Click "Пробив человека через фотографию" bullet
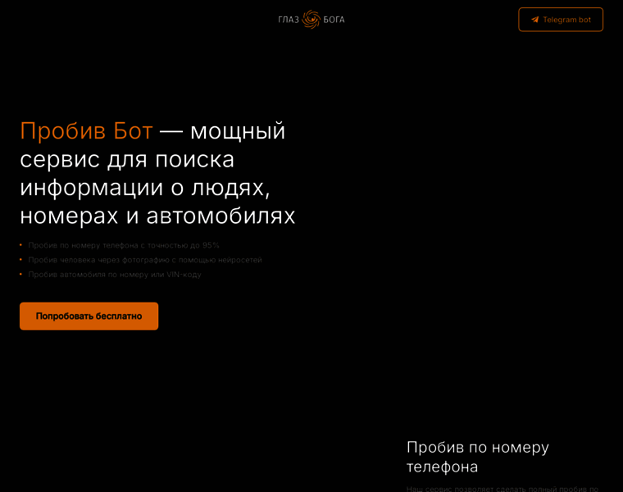This screenshot has height=492, width=623. click(x=145, y=260)
